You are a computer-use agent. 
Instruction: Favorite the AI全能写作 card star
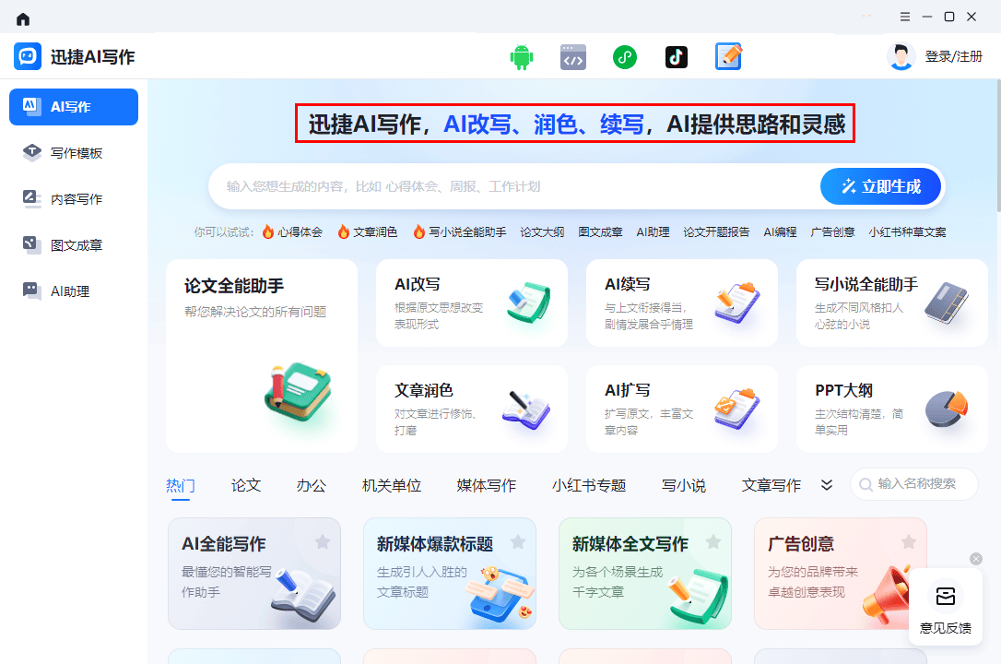pyautogui.click(x=323, y=542)
